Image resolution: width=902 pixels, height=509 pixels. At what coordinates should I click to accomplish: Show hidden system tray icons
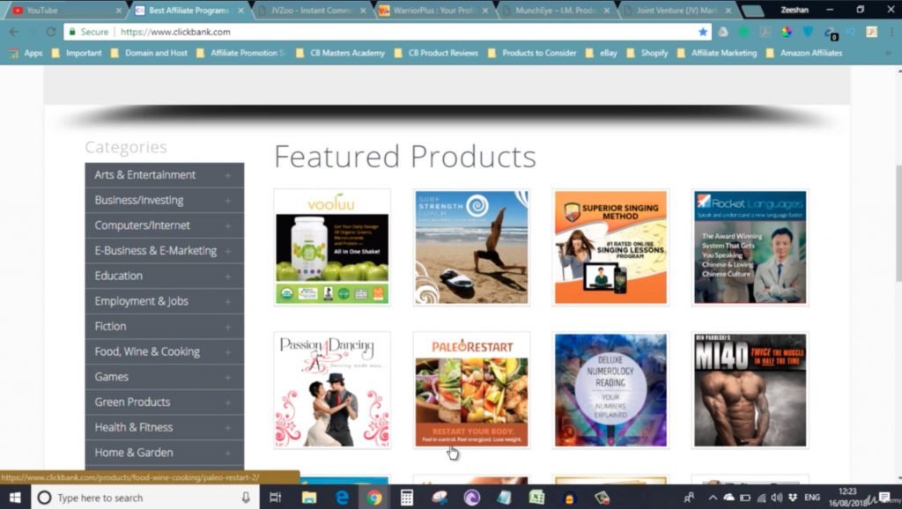713,498
